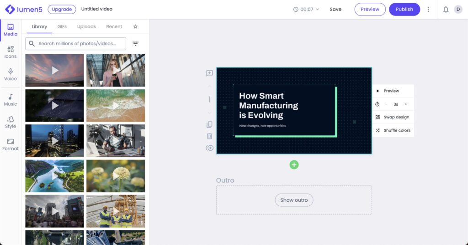This screenshot has height=245, width=468.
Task: Add a comment to scene 1
Action: pos(209,73)
